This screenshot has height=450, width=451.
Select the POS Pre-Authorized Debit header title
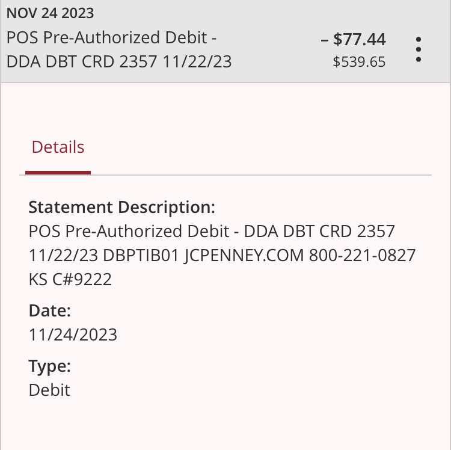pos(112,38)
